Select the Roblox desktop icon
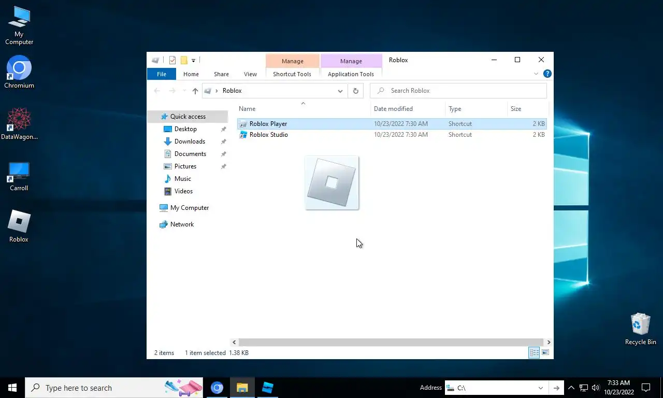The width and height of the screenshot is (663, 398). tap(19, 226)
